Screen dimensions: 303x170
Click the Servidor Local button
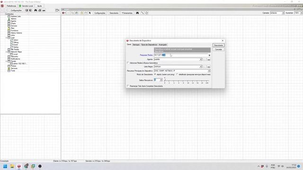26,6
